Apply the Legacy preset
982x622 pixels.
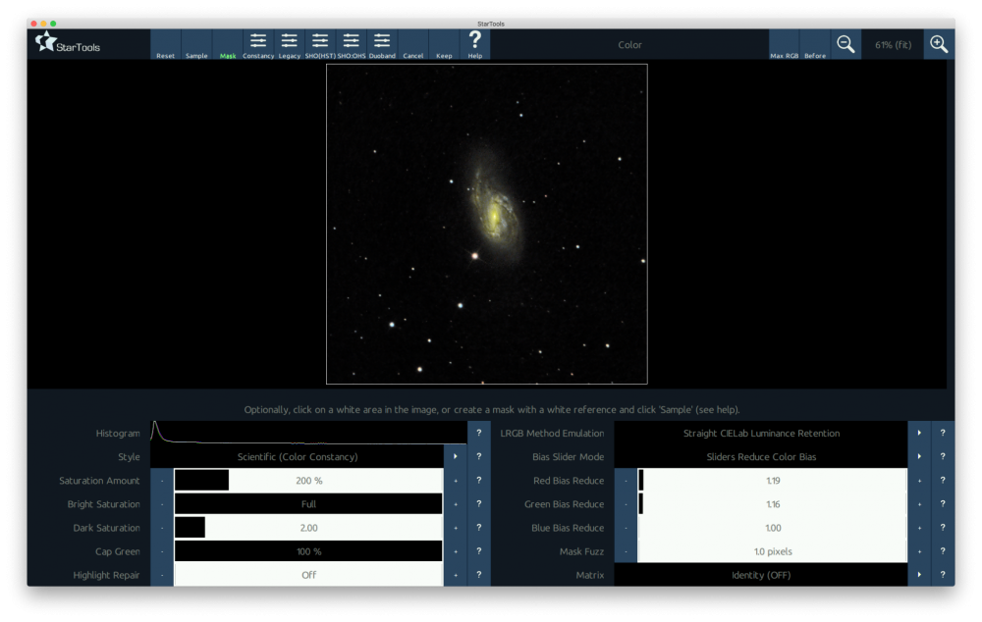click(290, 44)
